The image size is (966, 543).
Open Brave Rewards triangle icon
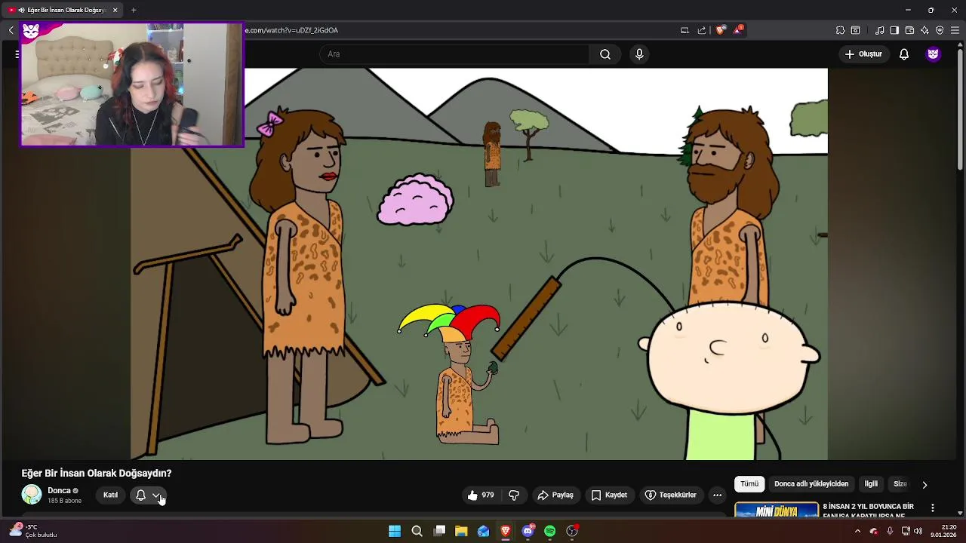(x=738, y=30)
